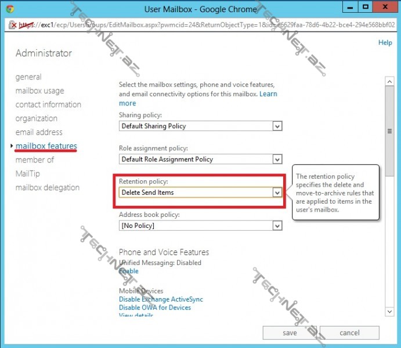Click the cancel button

tap(349, 333)
